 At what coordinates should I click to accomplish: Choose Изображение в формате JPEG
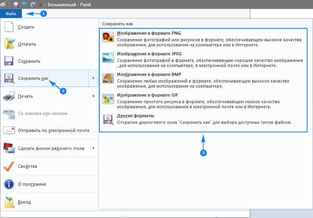coord(150,54)
